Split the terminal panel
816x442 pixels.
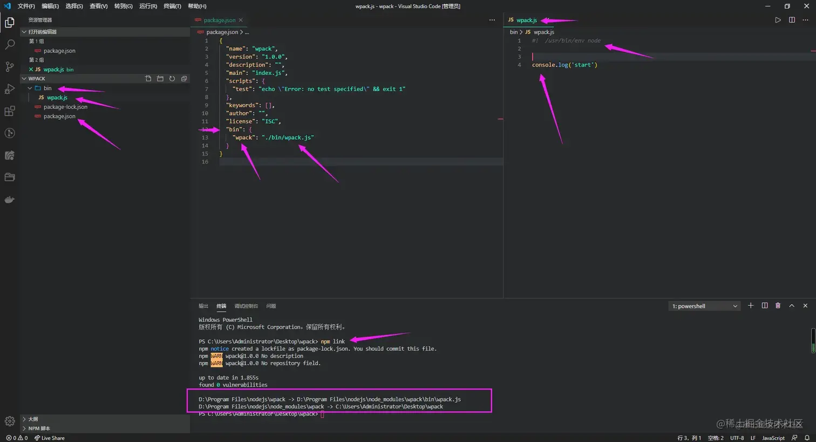765,306
